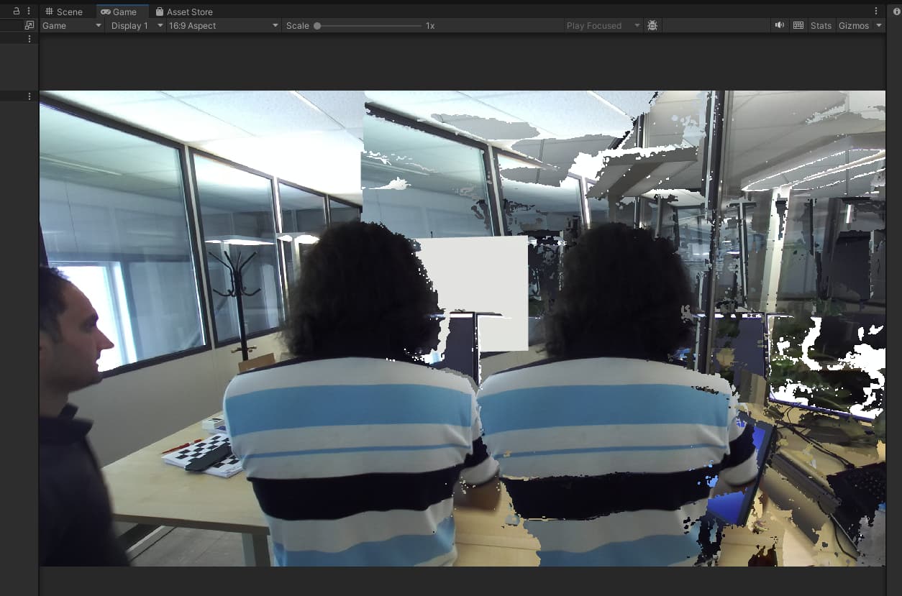Click the Asset Store bag icon

click(x=160, y=12)
